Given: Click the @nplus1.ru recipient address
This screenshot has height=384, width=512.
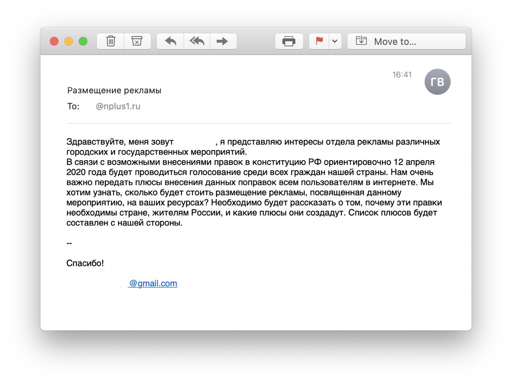Looking at the screenshot, I should (x=118, y=107).
